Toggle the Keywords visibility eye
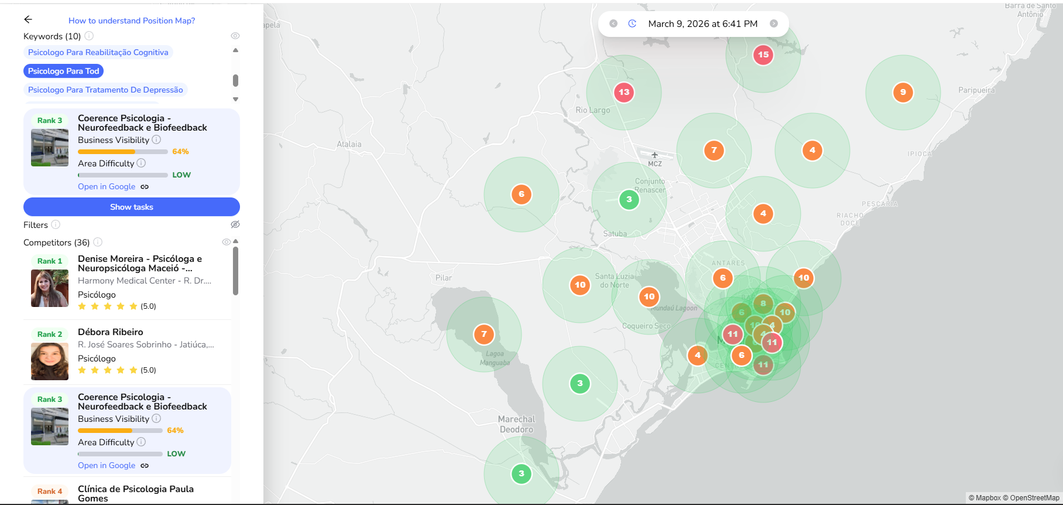This screenshot has width=1063, height=505. tap(235, 36)
